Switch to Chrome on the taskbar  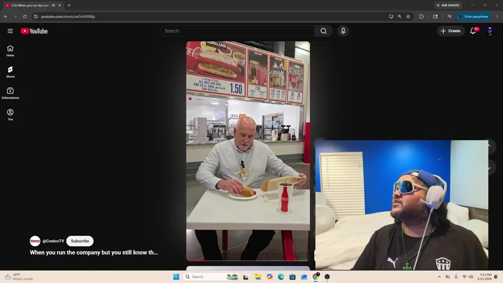[x=316, y=277]
